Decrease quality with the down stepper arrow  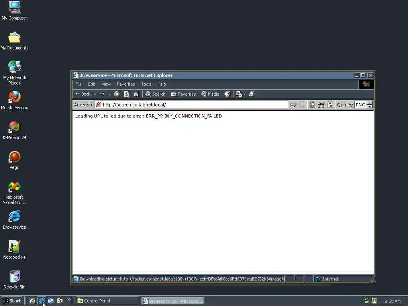[x=369, y=106]
